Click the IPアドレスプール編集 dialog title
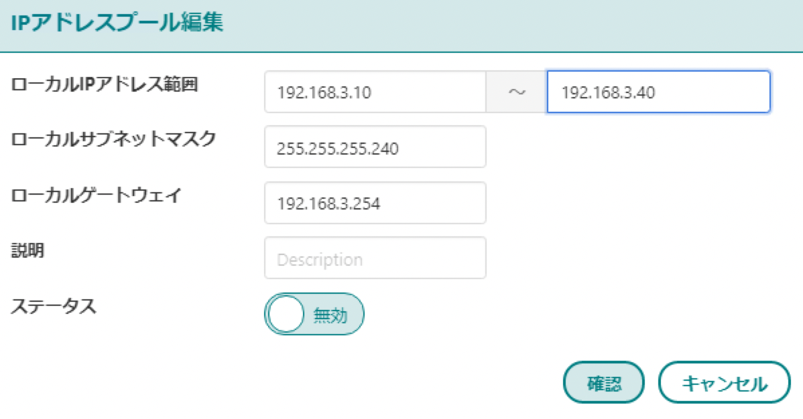The width and height of the screenshot is (803, 419). coord(117,23)
